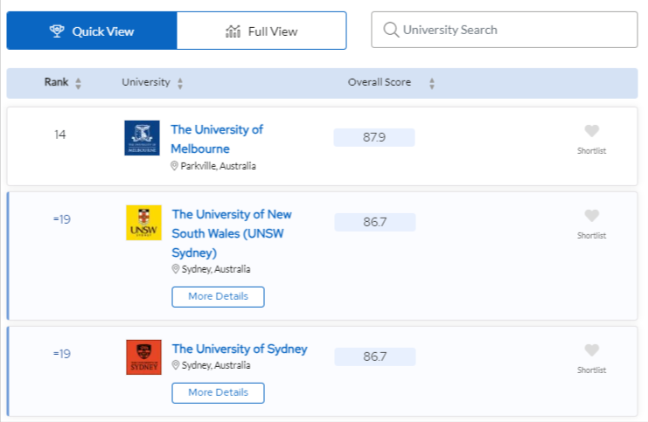This screenshot has width=648, height=422.
Task: Click More Details under UNSW Sydney
Action: coord(219,297)
